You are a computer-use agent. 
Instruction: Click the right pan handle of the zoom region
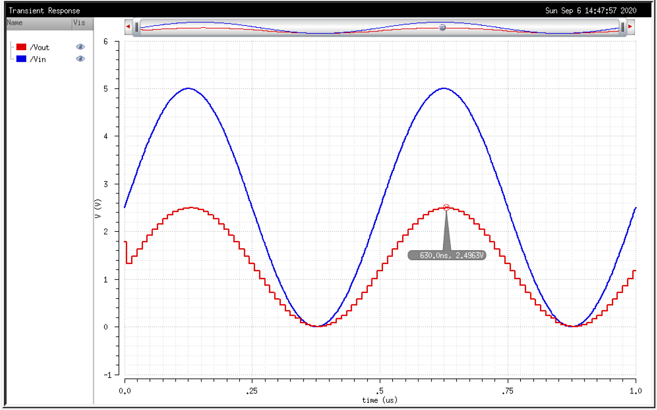[x=623, y=27]
